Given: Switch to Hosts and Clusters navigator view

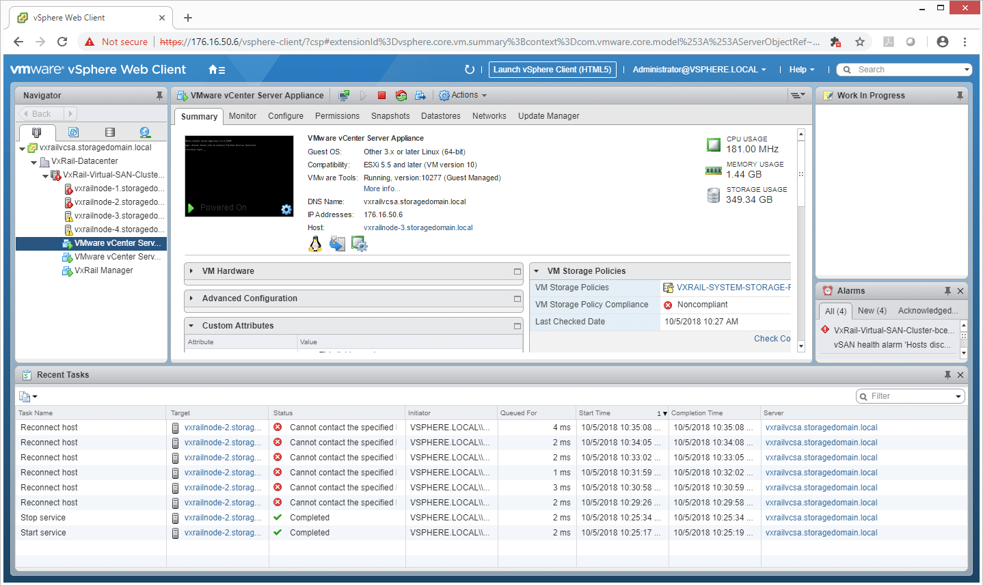Looking at the screenshot, I should point(36,132).
